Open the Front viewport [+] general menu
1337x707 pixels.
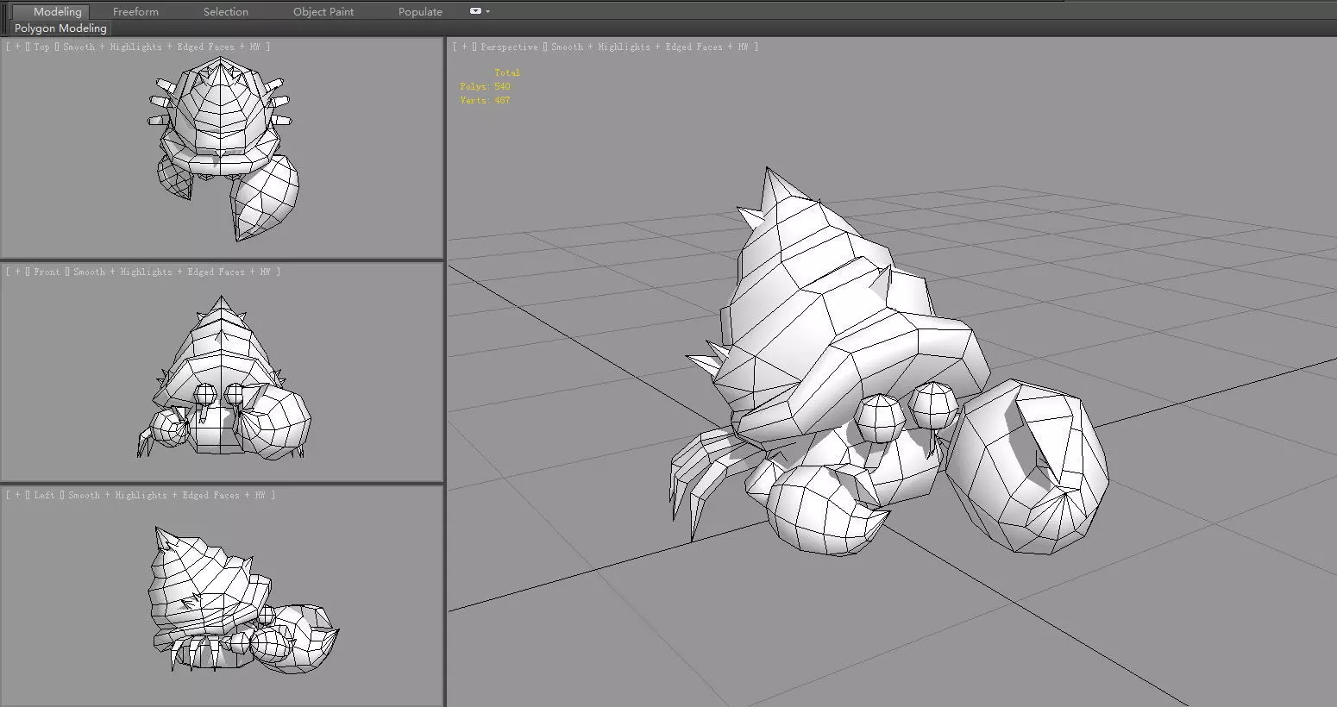point(17,272)
